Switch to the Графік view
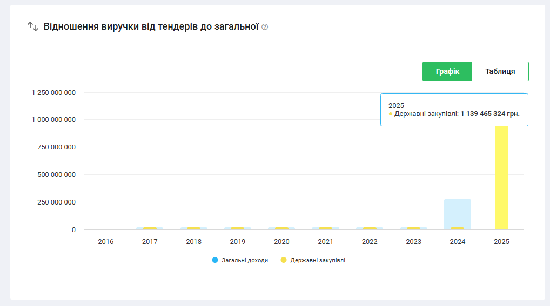Viewport: 550px width, 306px height. (447, 71)
